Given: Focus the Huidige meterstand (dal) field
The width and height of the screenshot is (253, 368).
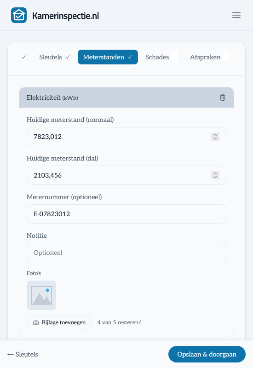Looking at the screenshot, I should [126, 175].
